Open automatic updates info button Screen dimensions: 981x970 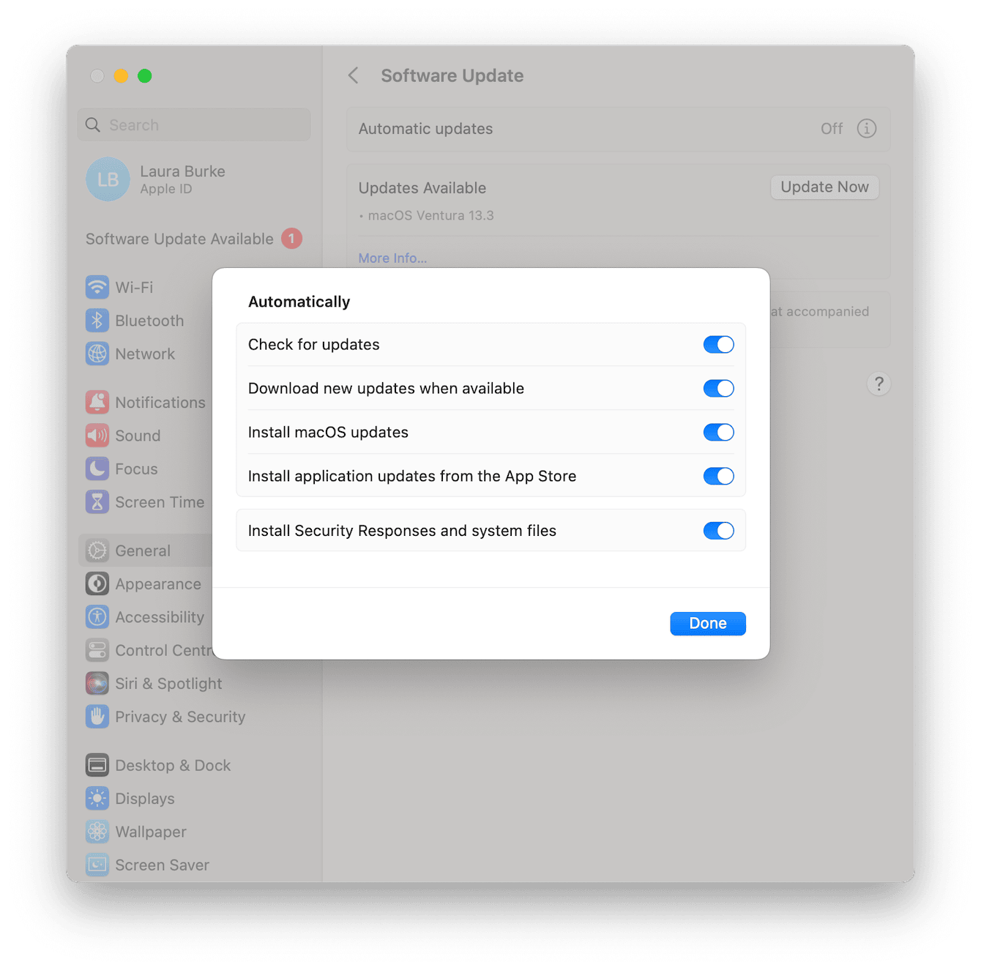866,129
